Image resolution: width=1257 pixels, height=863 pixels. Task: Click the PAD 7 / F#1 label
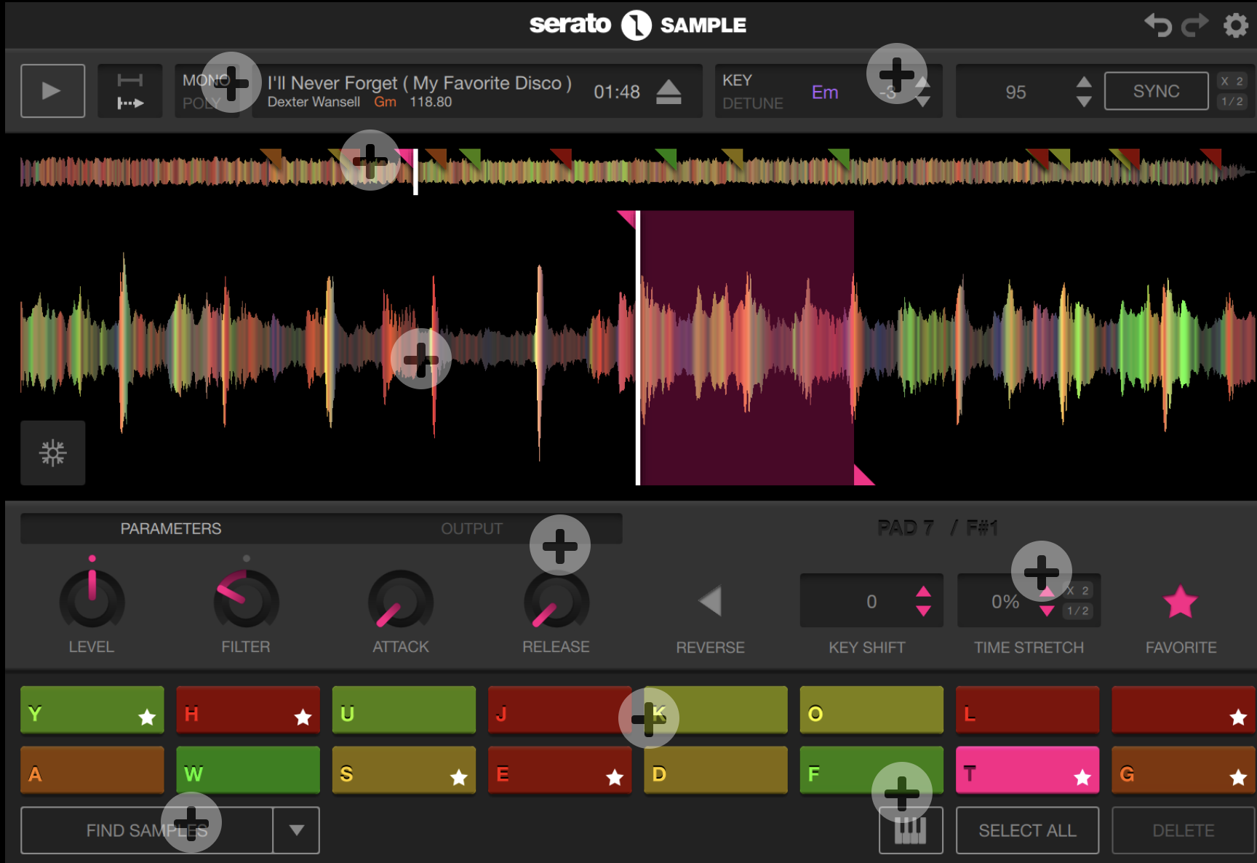(x=938, y=528)
